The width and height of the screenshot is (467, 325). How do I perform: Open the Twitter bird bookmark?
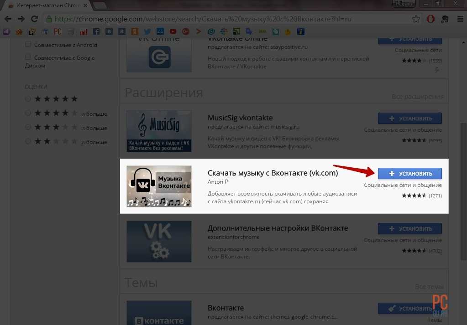[147, 31]
